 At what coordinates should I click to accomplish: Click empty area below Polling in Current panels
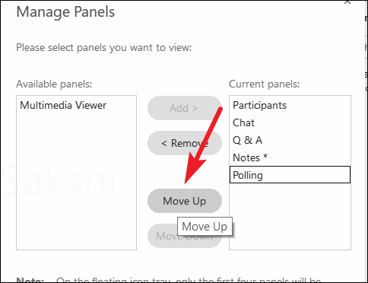pyautogui.click(x=290, y=216)
